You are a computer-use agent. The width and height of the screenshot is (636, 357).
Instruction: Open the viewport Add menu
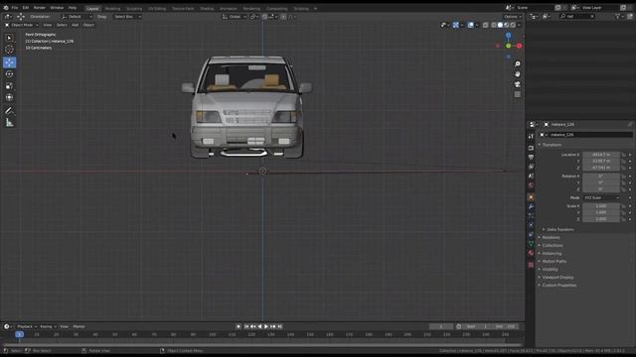pos(76,25)
